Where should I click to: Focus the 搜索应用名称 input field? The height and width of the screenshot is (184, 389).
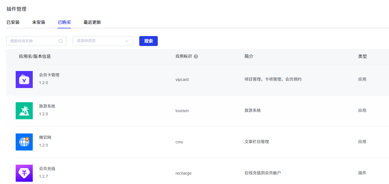tap(33, 41)
